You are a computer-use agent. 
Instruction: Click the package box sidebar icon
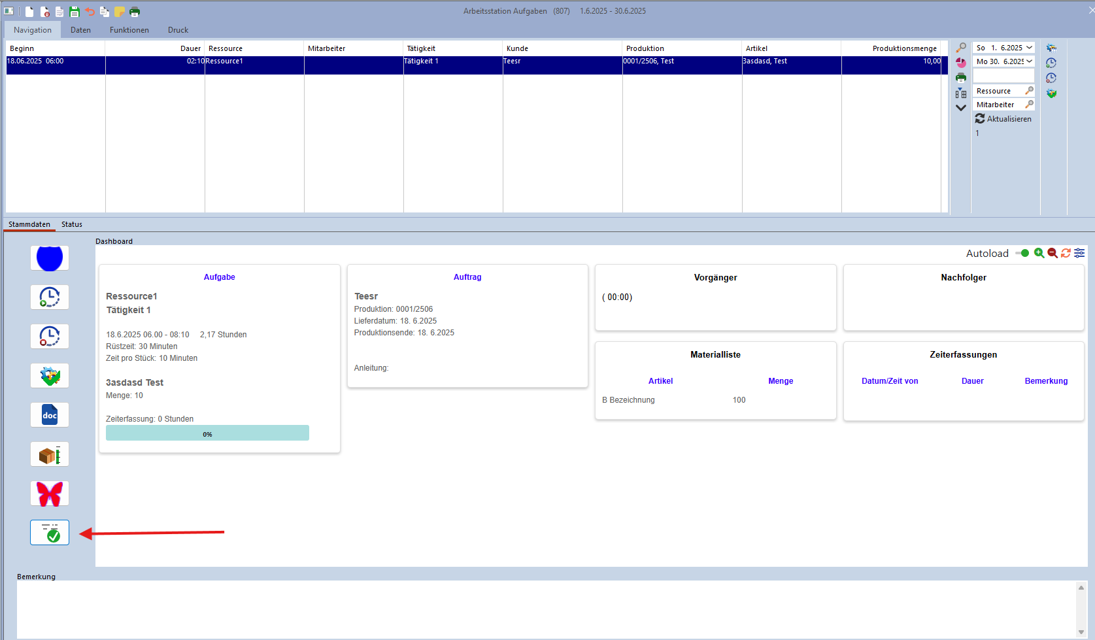[x=50, y=454]
